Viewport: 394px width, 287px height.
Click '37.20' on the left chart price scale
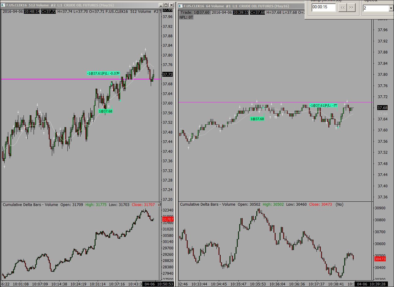tap(168, 200)
